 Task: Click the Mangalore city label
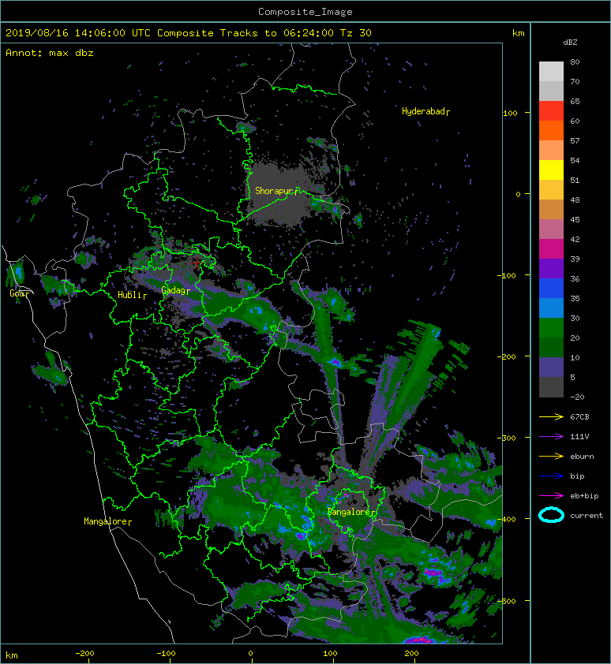pos(107,521)
